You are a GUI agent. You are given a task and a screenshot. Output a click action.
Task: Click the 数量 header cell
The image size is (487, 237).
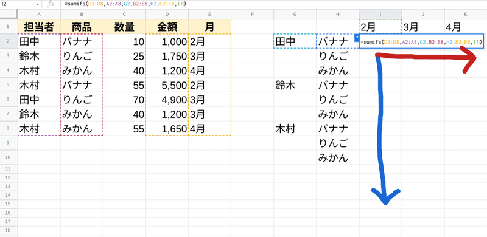click(x=124, y=27)
